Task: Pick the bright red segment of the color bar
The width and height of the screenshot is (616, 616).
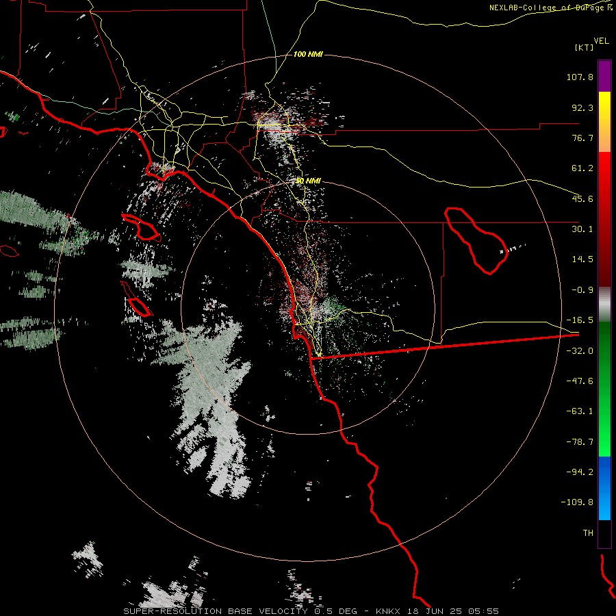Action: [x=604, y=175]
